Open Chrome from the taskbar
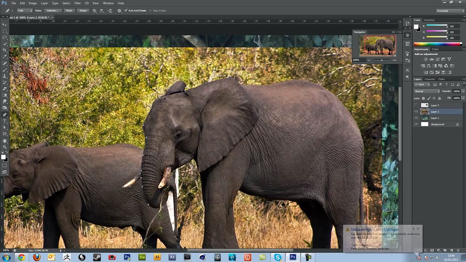The image size is (466, 262). [x=21, y=257]
